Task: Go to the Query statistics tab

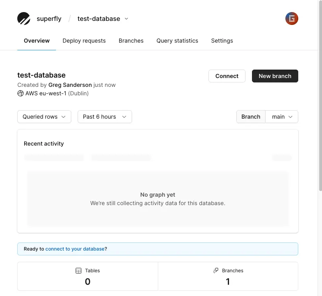Action: (x=177, y=41)
